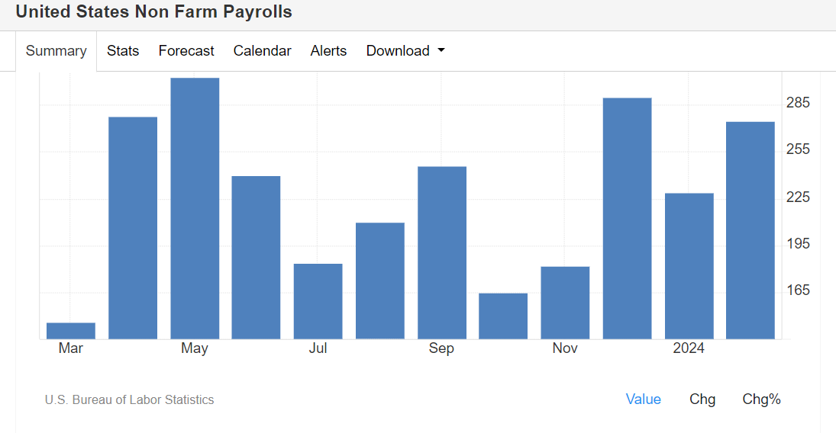The image size is (836, 433).
Task: Select the November payrolls bar
Action: pyautogui.click(x=565, y=303)
